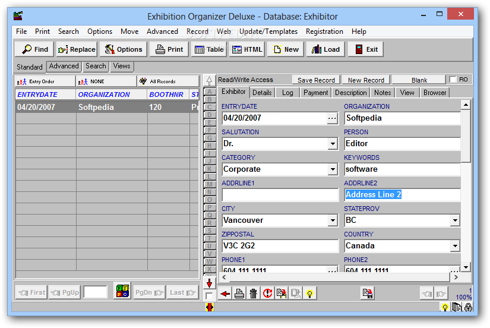Click the All Records filter button
The image size is (490, 328).
pyautogui.click(x=168, y=81)
